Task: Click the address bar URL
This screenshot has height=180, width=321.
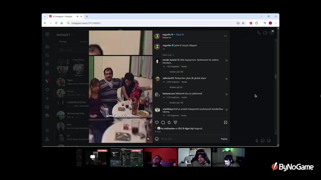Action: tap(86, 23)
